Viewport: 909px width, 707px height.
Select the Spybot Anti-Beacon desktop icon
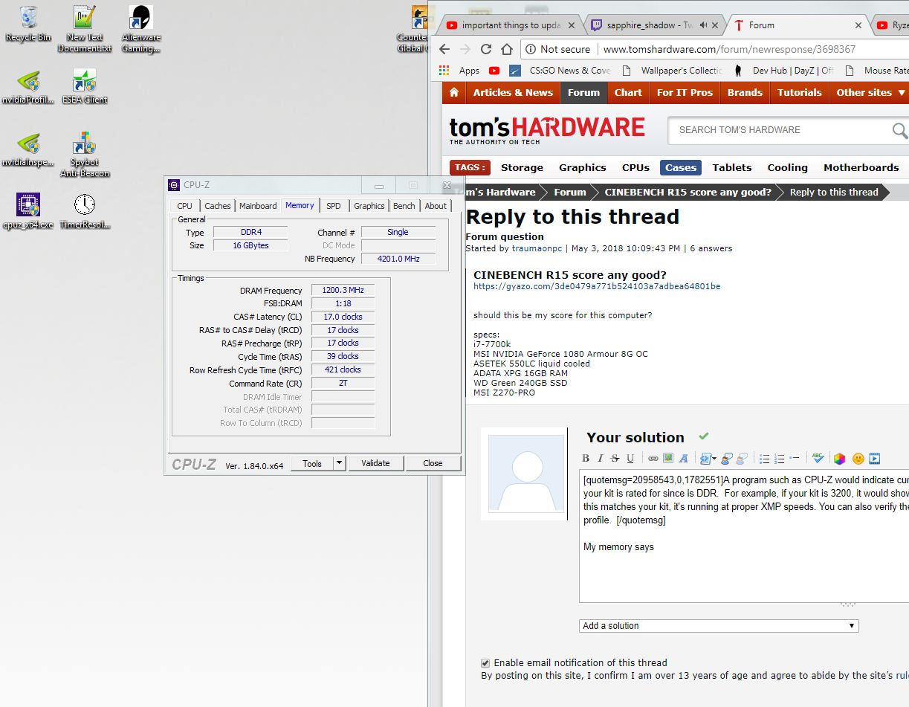[85, 155]
